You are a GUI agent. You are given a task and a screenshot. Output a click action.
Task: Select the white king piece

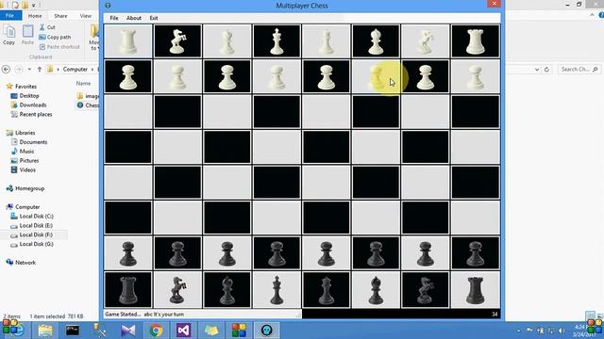click(277, 41)
